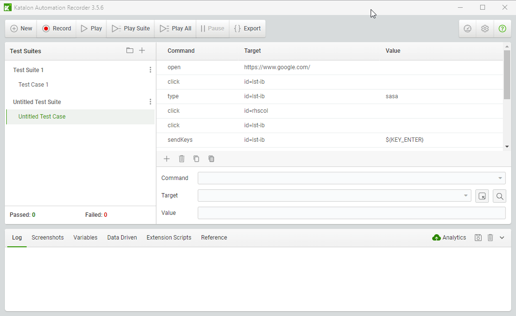Image resolution: width=516 pixels, height=316 pixels.
Task: Add a new command row
Action: coord(167,159)
